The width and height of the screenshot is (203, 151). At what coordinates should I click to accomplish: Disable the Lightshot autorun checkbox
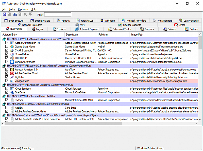[7, 77]
